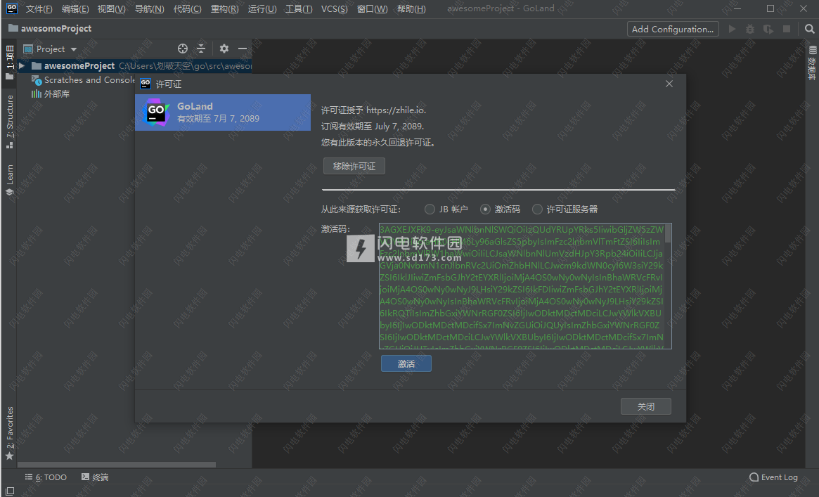
Task: Close the license dialog with the X icon
Action: [x=669, y=84]
